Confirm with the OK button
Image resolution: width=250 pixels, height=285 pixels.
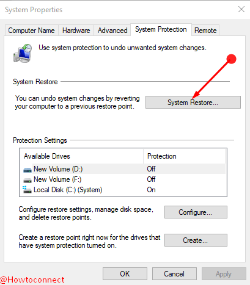click(125, 274)
